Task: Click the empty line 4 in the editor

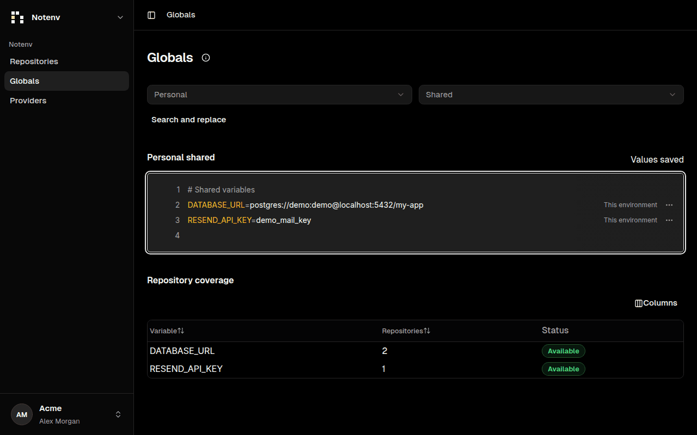Action: [415, 235]
